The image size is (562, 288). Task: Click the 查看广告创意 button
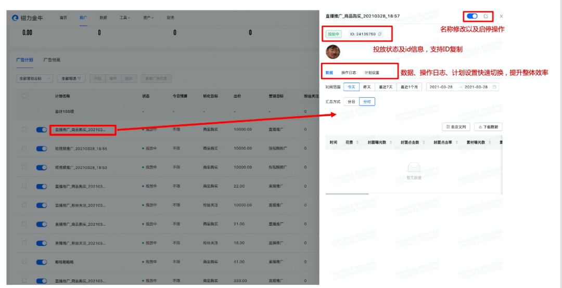click(x=156, y=78)
